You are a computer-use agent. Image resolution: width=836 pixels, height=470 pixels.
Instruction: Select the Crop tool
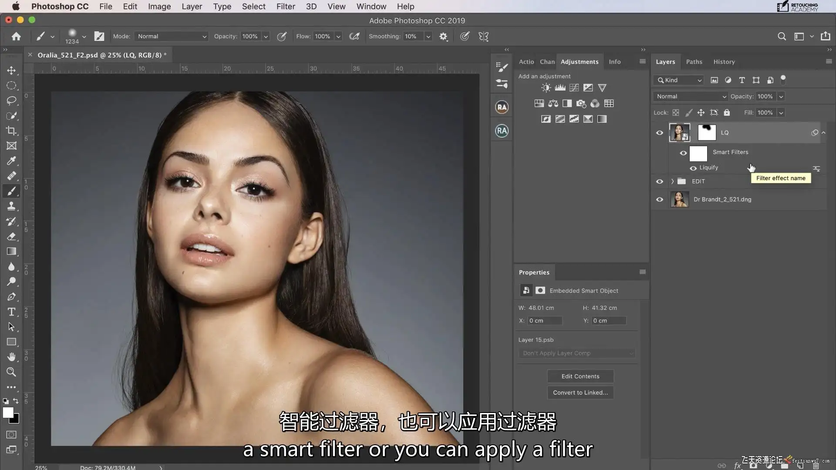(x=11, y=131)
